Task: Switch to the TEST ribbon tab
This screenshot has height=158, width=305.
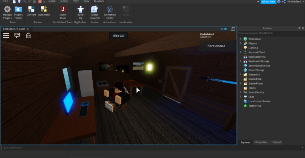Action: (x=76, y=1)
